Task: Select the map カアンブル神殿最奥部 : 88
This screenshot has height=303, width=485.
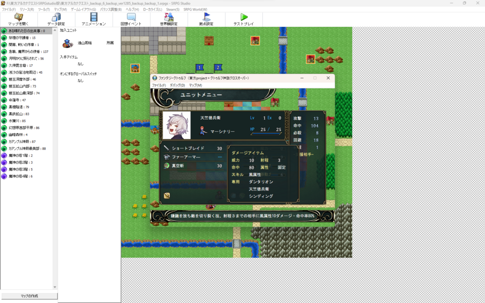Action: click(27, 148)
